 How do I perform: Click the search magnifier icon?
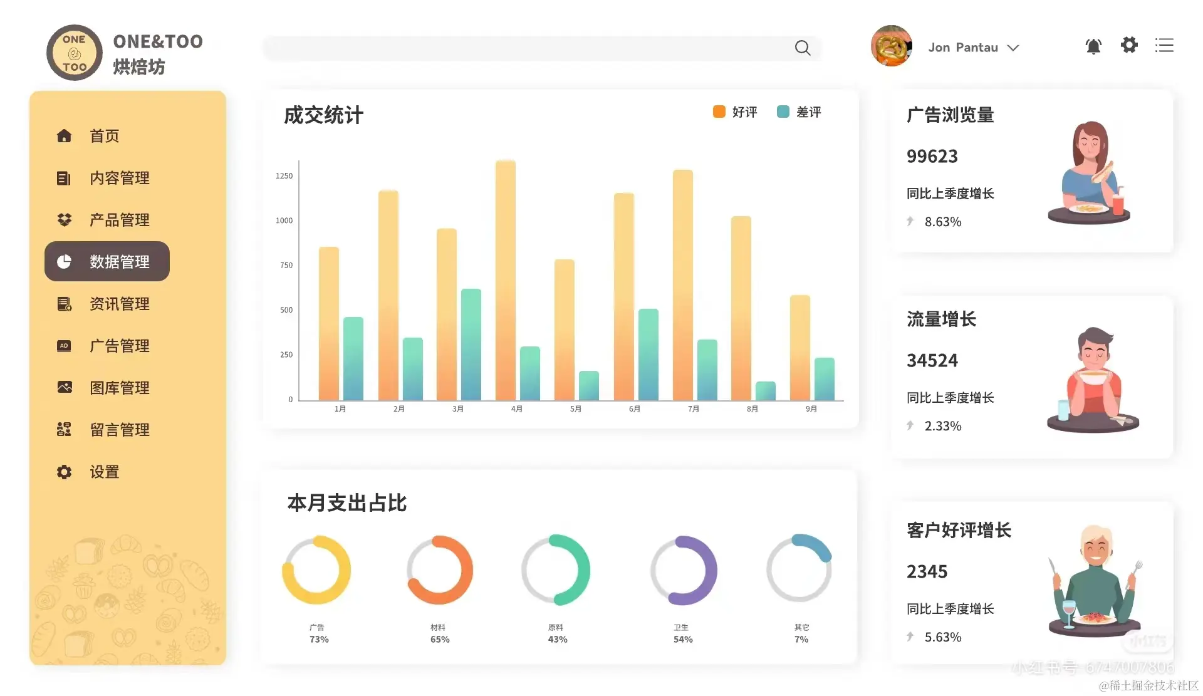[x=802, y=48]
